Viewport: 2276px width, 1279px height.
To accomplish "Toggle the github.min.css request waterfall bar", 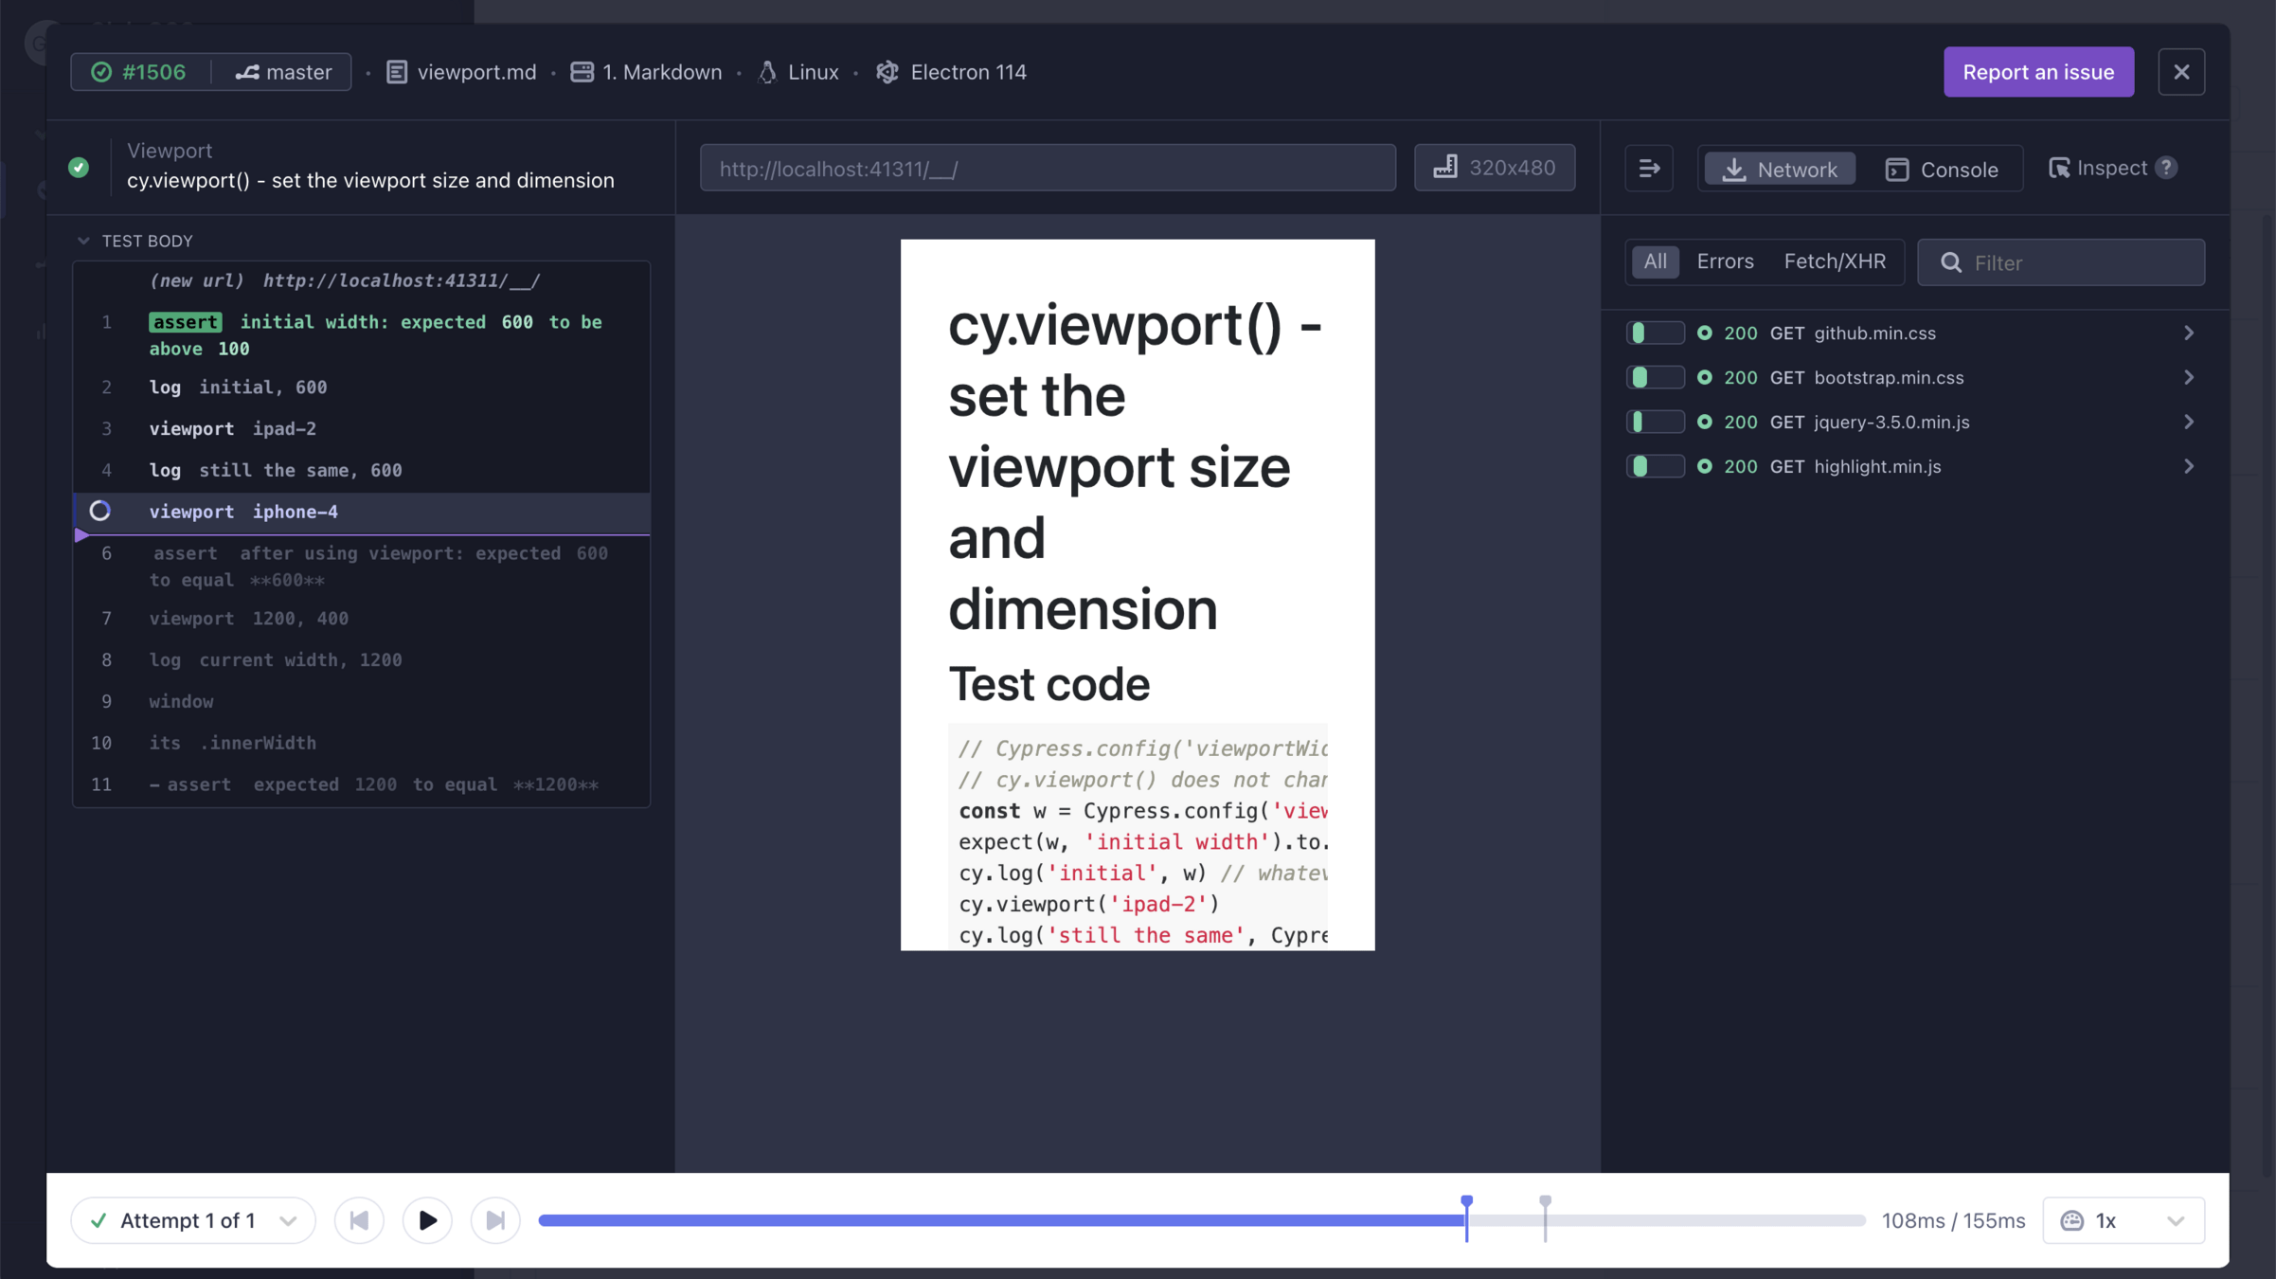I will (x=1655, y=333).
